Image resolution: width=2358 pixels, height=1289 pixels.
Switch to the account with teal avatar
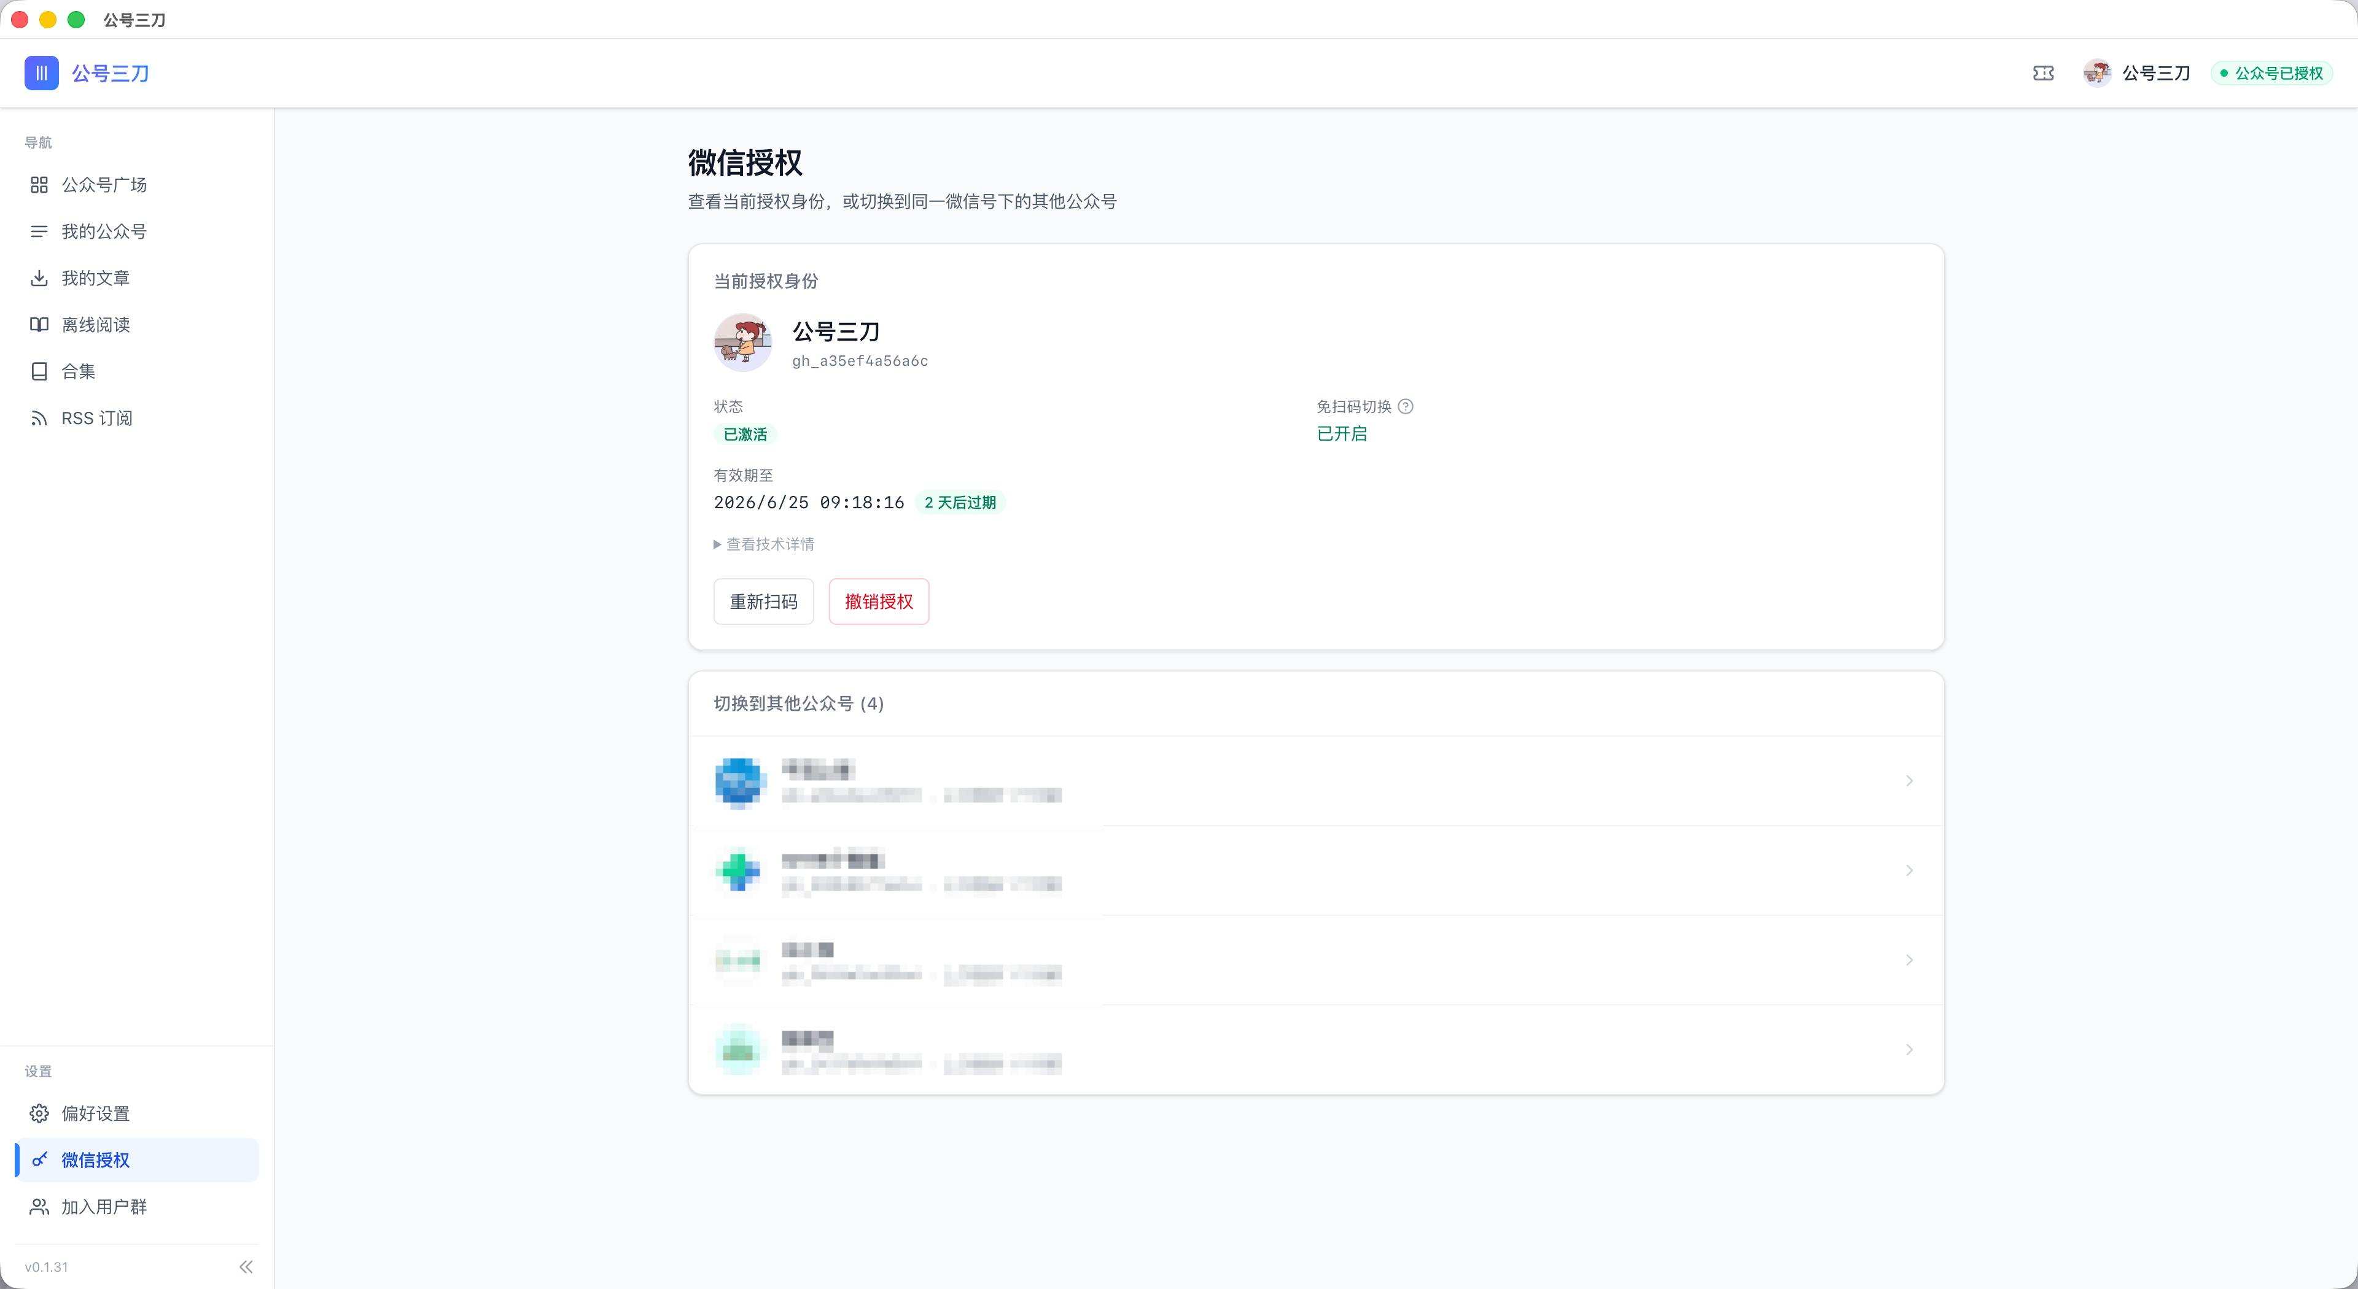click(1315, 1050)
